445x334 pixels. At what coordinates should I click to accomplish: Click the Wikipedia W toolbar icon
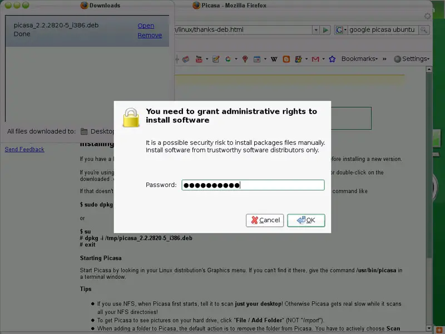[274, 59]
